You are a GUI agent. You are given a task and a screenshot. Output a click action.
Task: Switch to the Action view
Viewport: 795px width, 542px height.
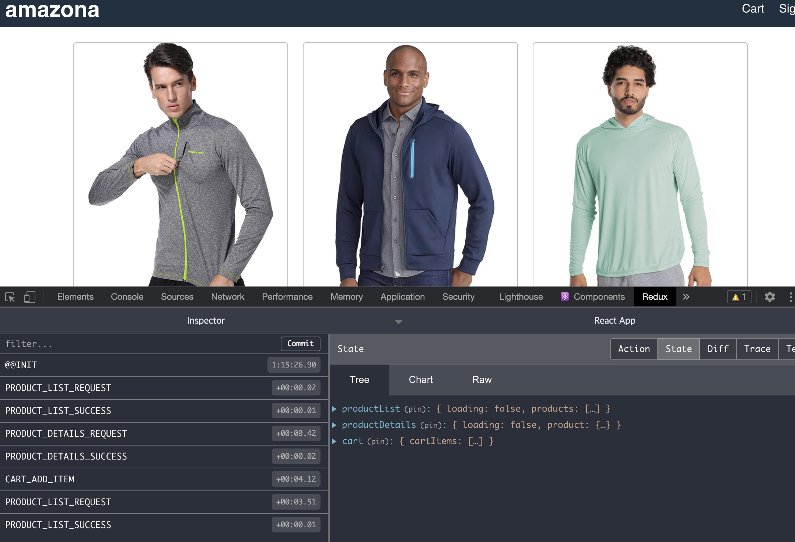click(634, 349)
